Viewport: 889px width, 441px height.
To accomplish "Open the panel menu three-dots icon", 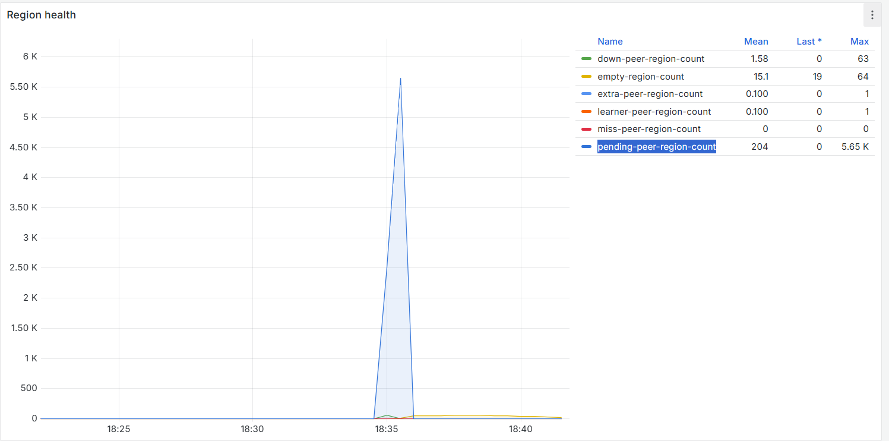I will click(872, 15).
